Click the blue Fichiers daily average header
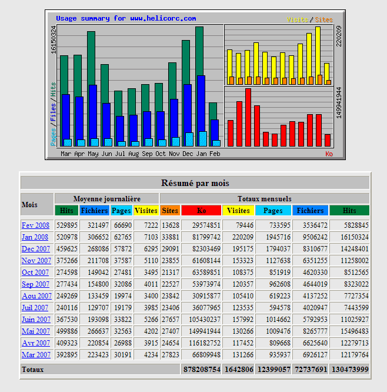The width and height of the screenshot is (387, 392). (x=94, y=211)
